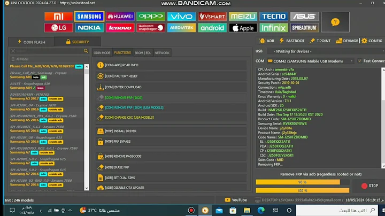Open the FUNCTIONS tab
This screenshot has width=385, height=216.
tap(122, 52)
